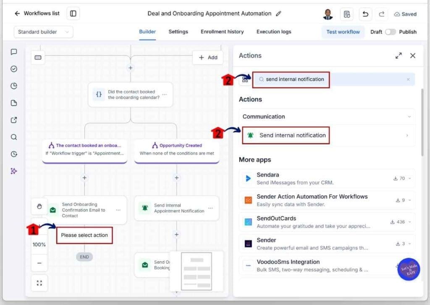Edit workflow name with pencil icon
The image size is (430, 305).
click(x=279, y=13)
